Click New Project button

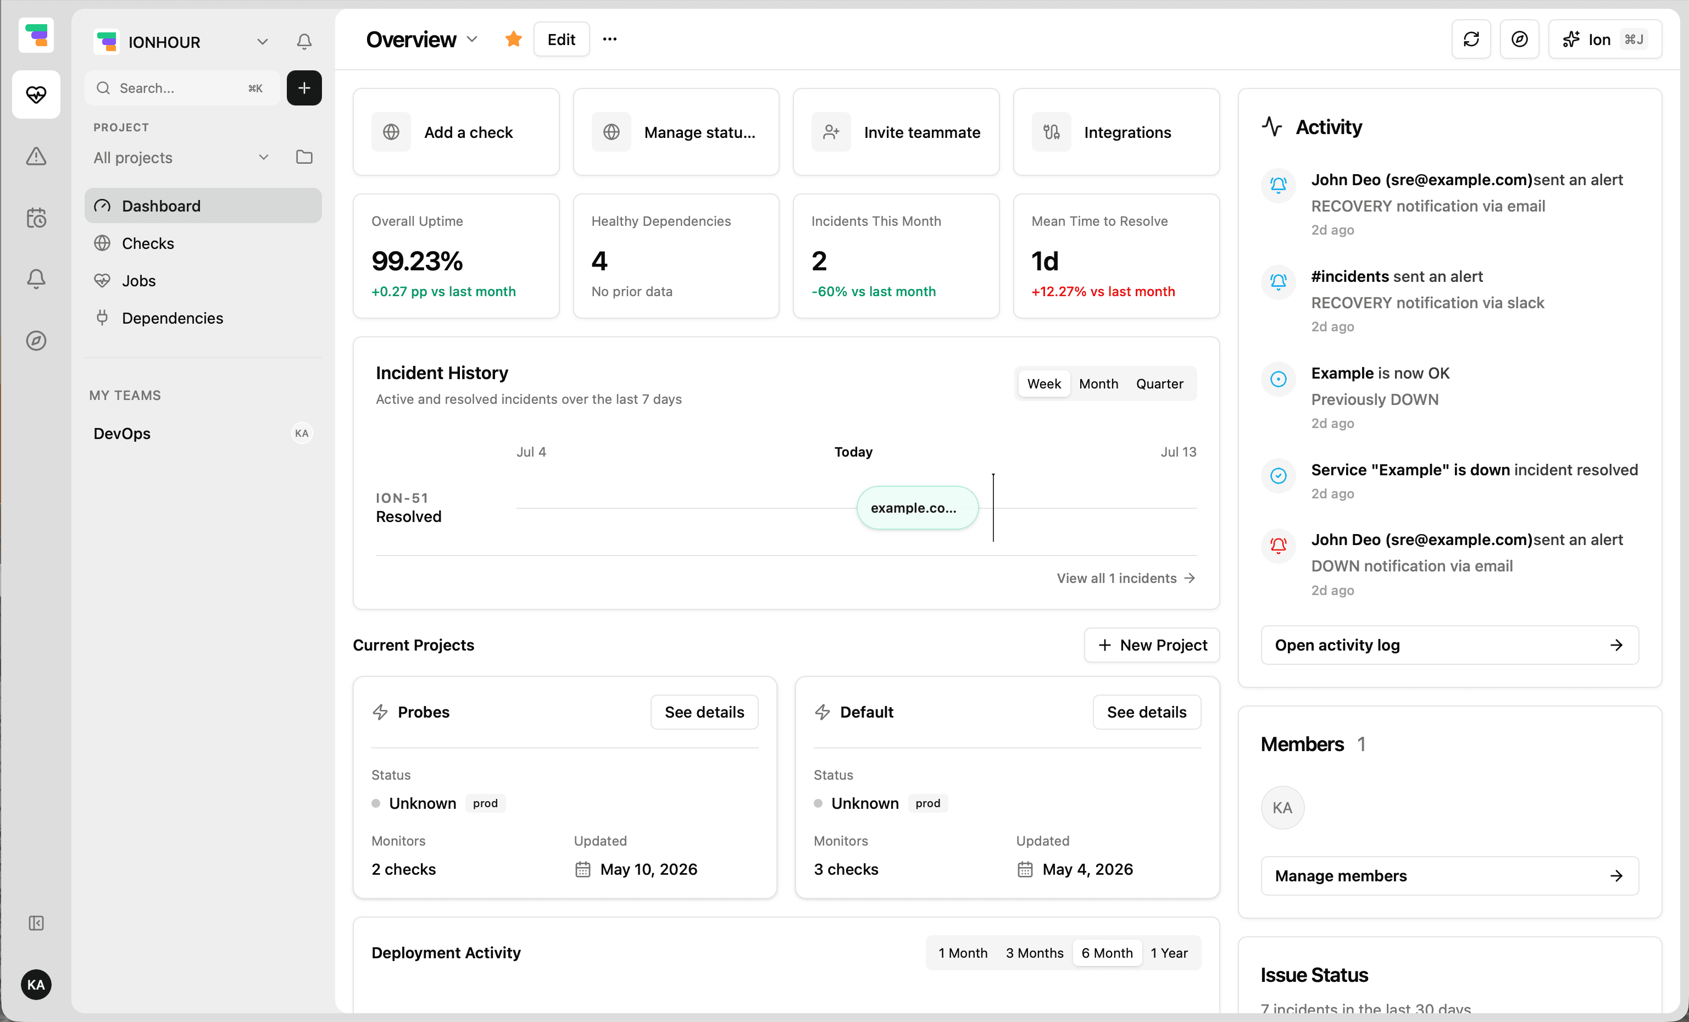pyautogui.click(x=1152, y=645)
